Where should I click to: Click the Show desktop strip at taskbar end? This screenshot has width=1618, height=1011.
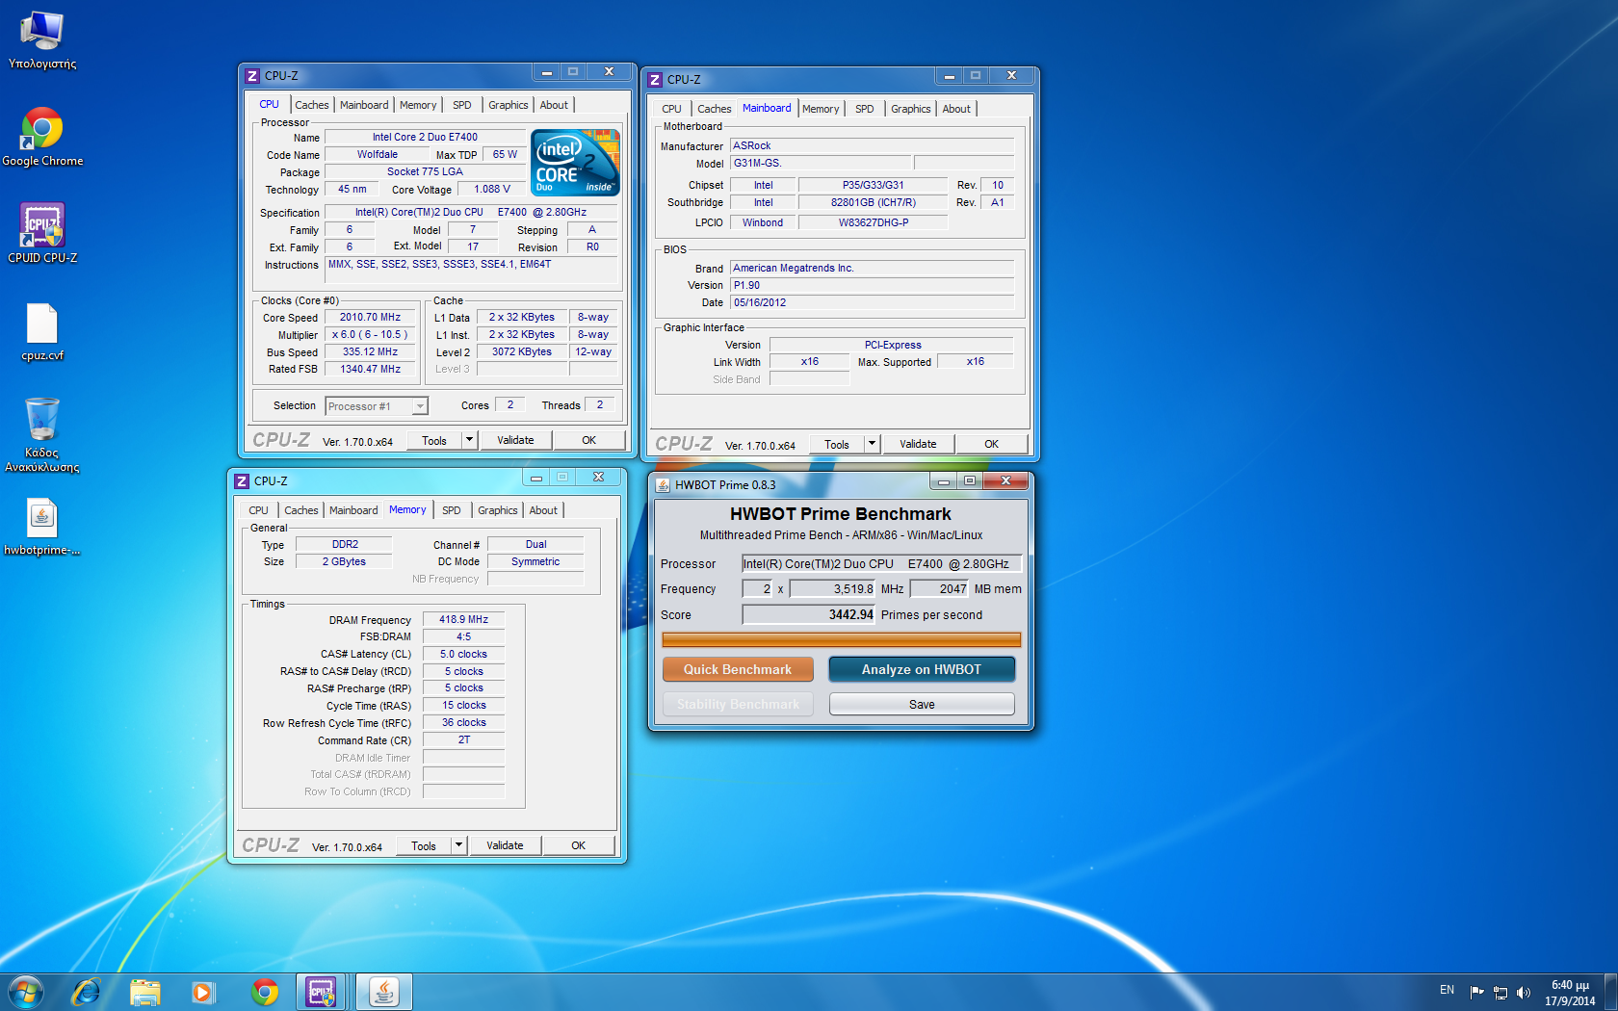[x=1610, y=992]
